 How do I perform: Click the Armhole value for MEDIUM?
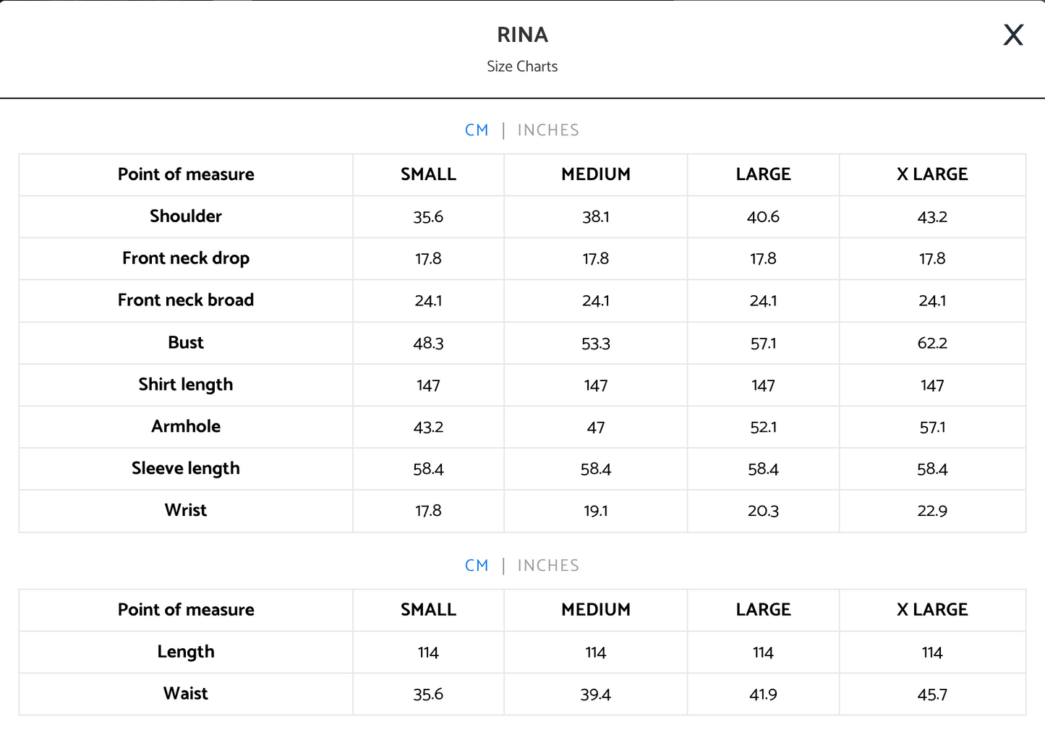point(596,428)
